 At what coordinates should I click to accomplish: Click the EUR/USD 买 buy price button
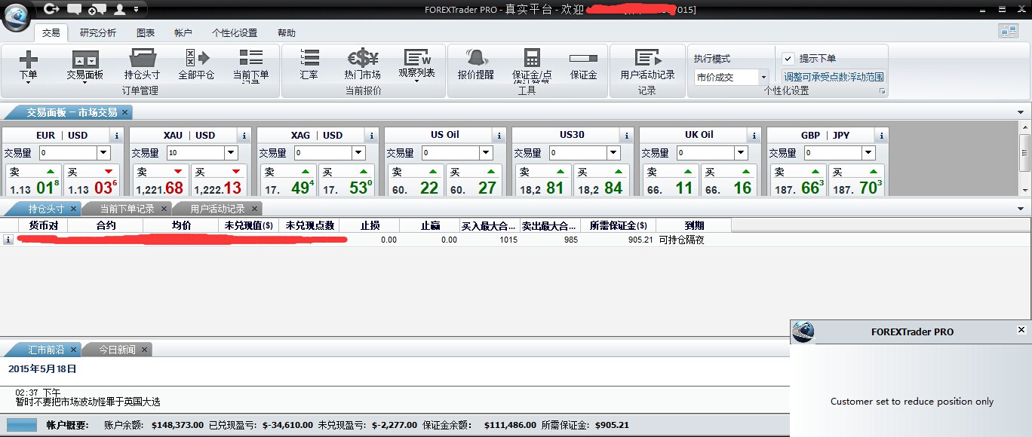coord(92,180)
